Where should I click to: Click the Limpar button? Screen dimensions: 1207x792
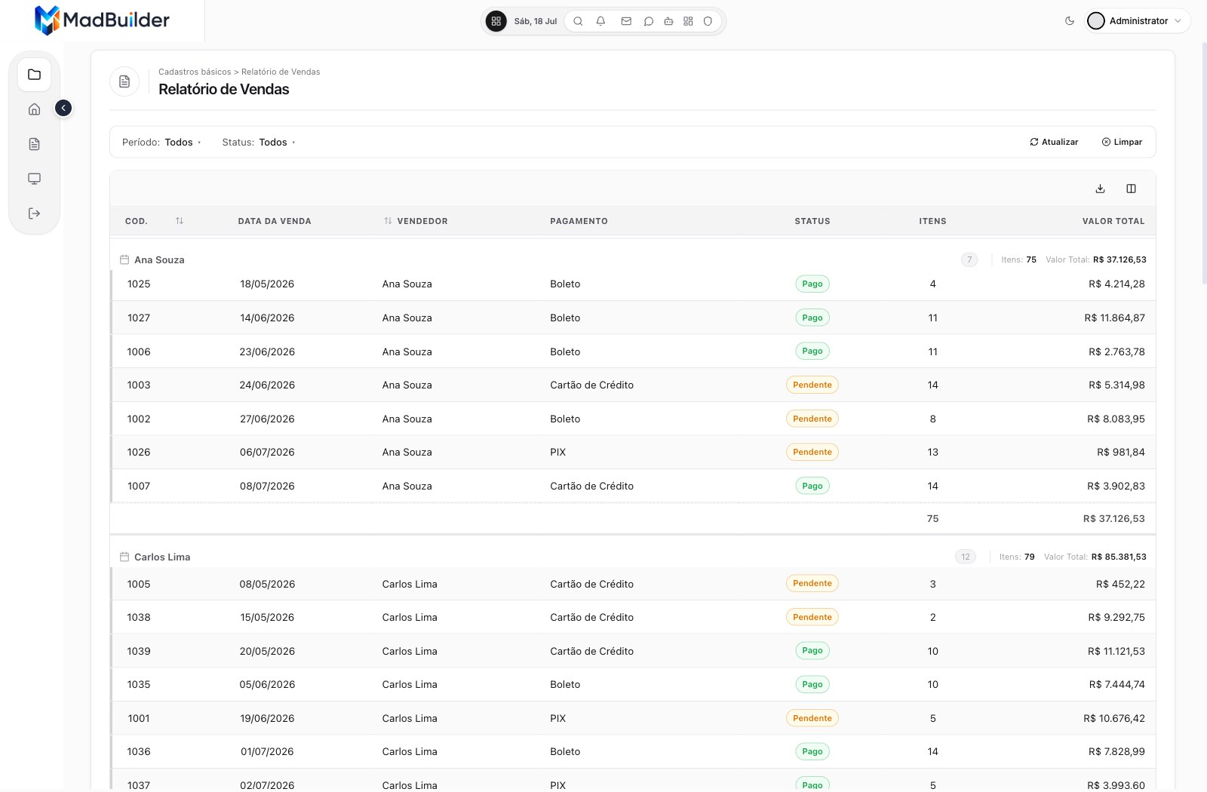[x=1122, y=142]
